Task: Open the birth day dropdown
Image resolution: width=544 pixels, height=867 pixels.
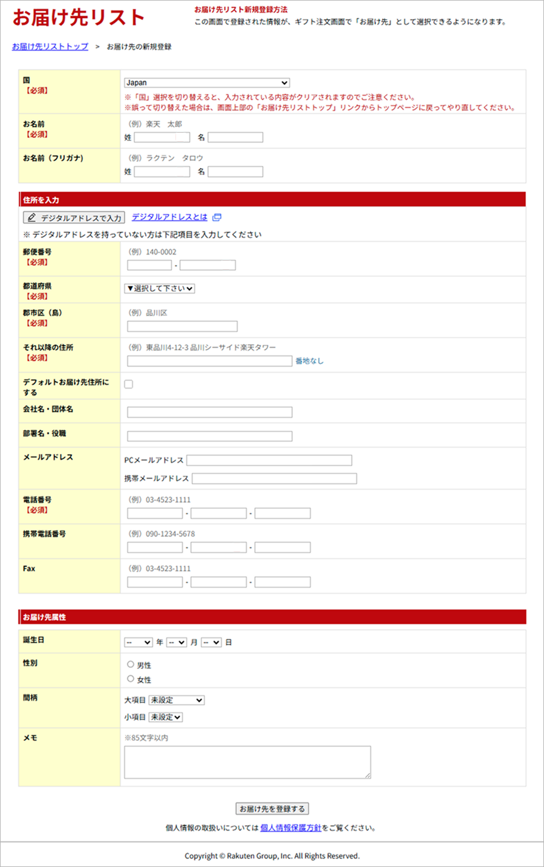Action: 210,642
